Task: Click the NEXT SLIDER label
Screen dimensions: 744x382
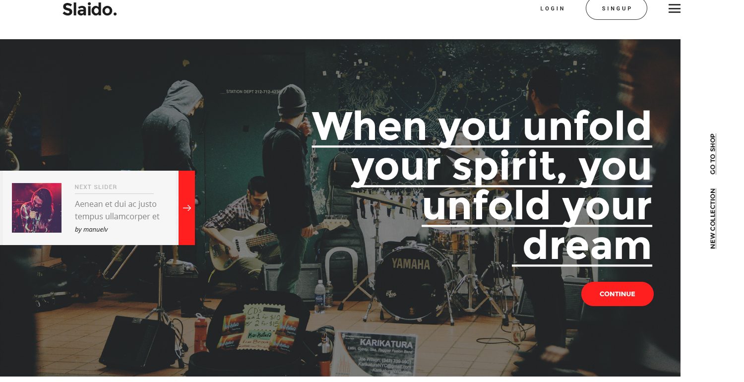Action: 96,187
